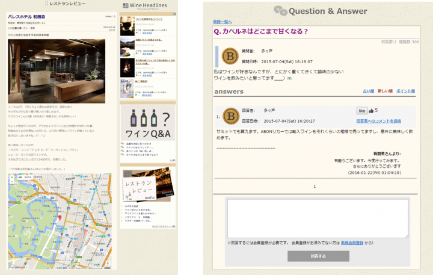The image size is (433, 275).
Task: Open the 新規会員登録 registration link
Action: click(x=352, y=243)
